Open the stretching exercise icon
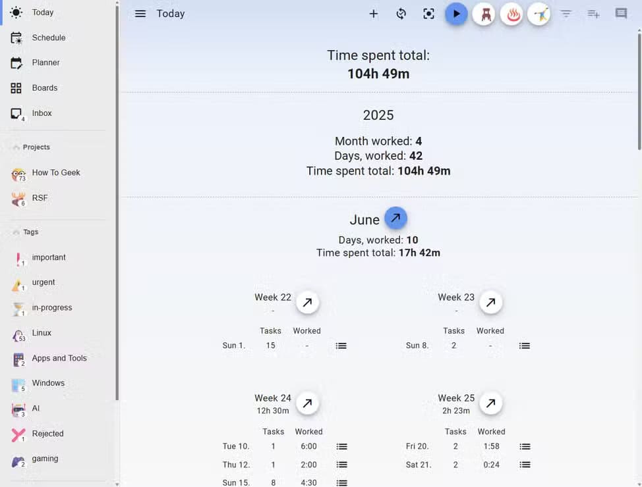Viewport: 642px width, 487px height. click(539, 14)
